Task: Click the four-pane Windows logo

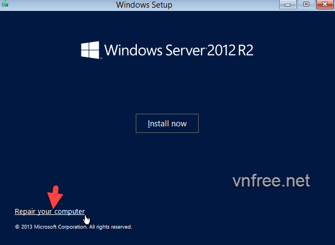Action: (x=90, y=51)
